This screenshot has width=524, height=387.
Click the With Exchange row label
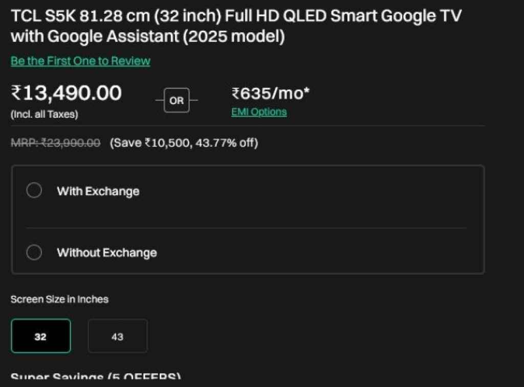click(x=98, y=191)
